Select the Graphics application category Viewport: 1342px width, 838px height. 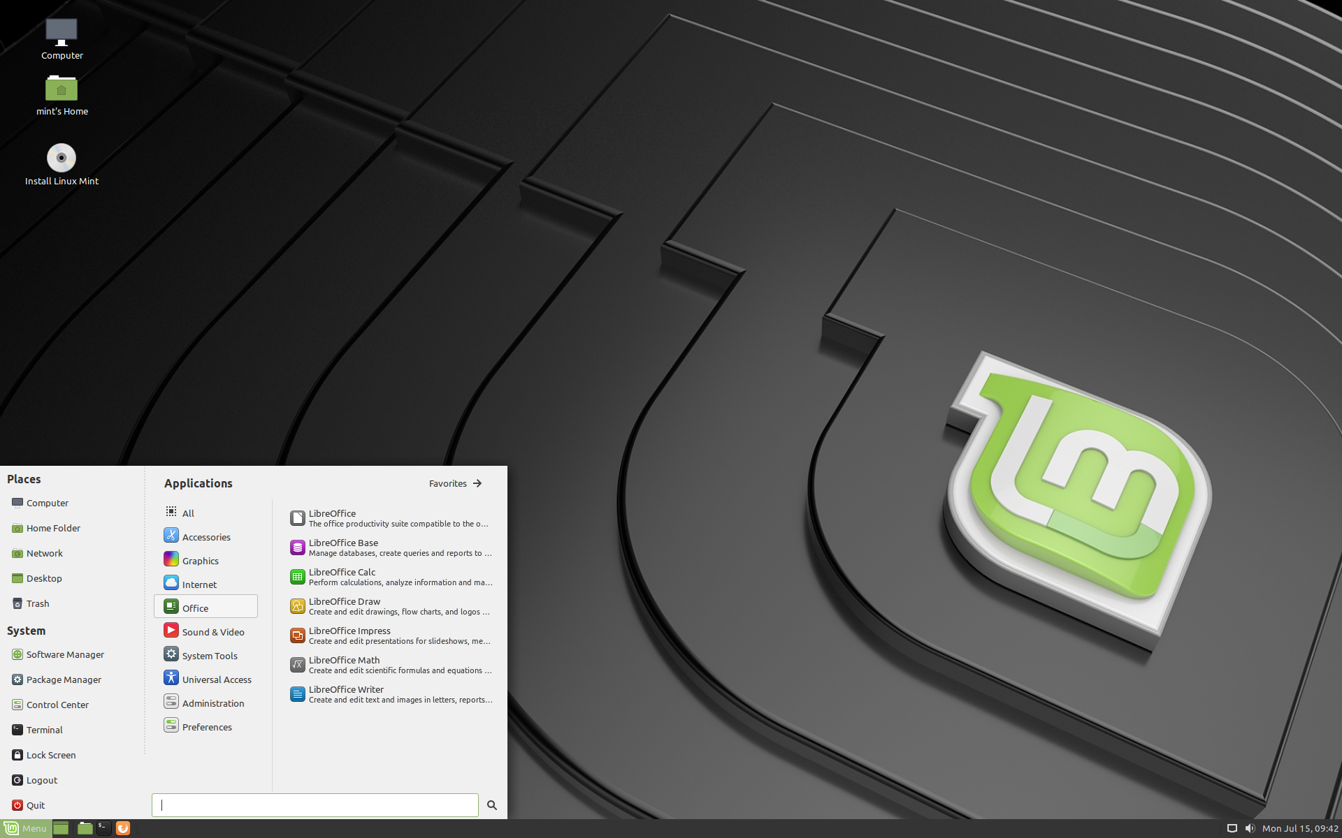point(200,560)
